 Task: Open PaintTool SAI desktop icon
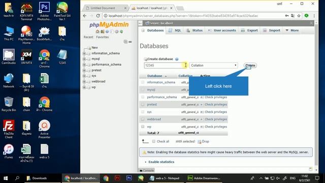click(62, 11)
